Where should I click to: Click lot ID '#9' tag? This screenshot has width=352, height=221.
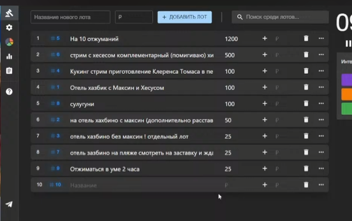pyautogui.click(x=55, y=168)
